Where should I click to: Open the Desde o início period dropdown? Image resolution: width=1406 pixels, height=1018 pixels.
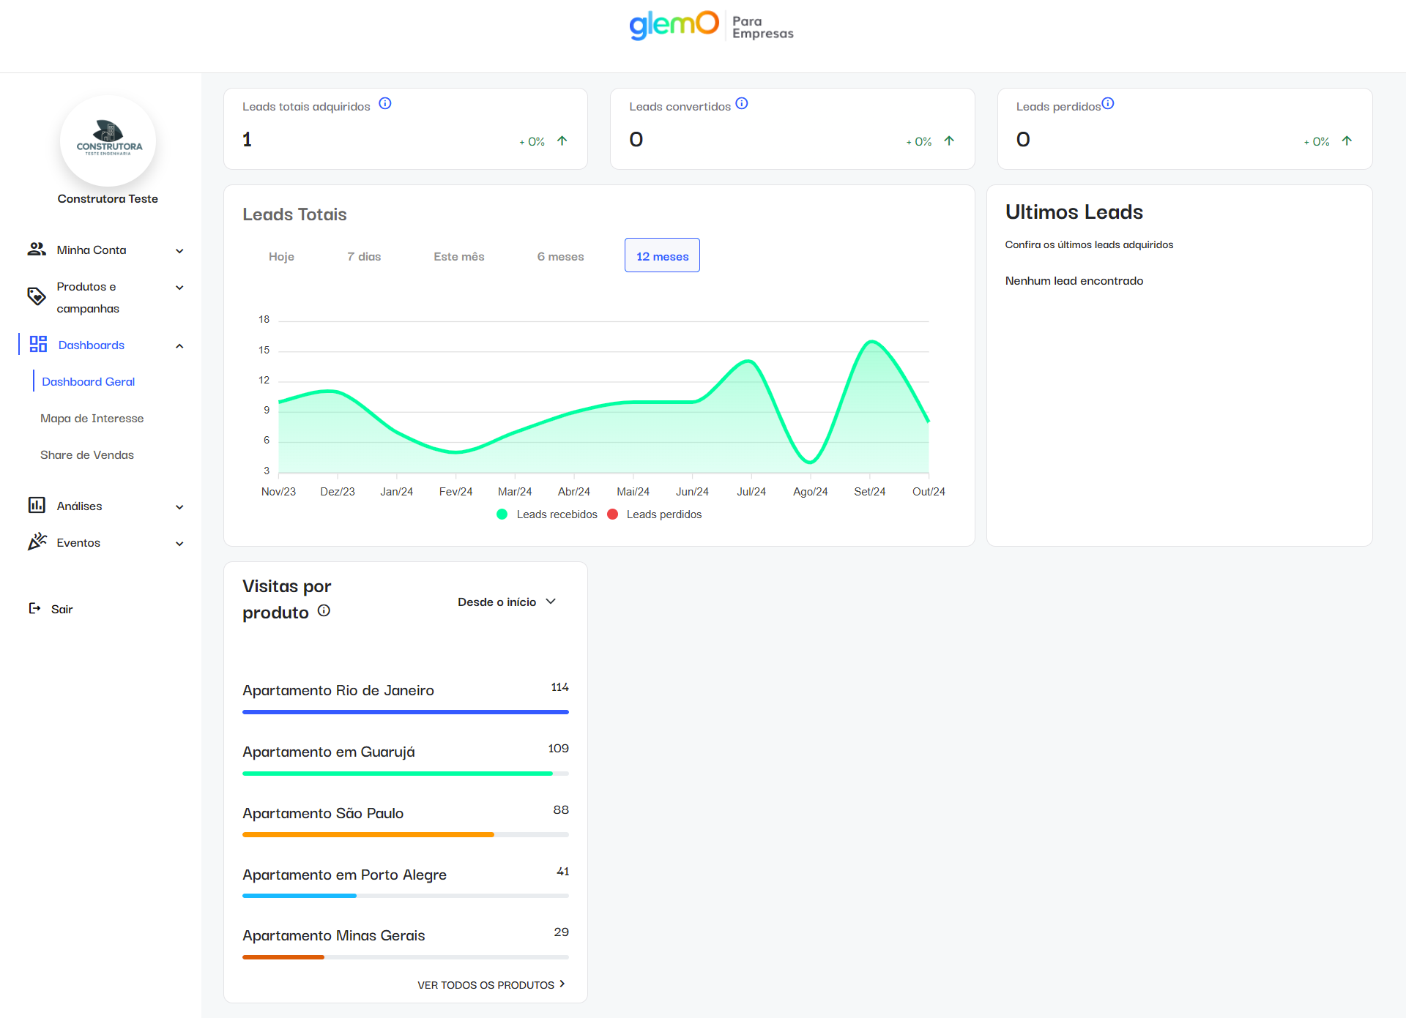507,602
